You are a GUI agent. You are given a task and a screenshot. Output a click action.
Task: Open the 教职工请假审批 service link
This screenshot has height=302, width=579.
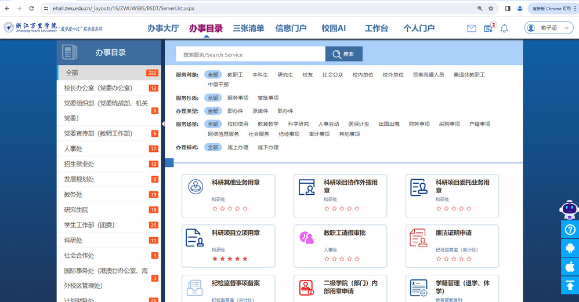pos(345,233)
